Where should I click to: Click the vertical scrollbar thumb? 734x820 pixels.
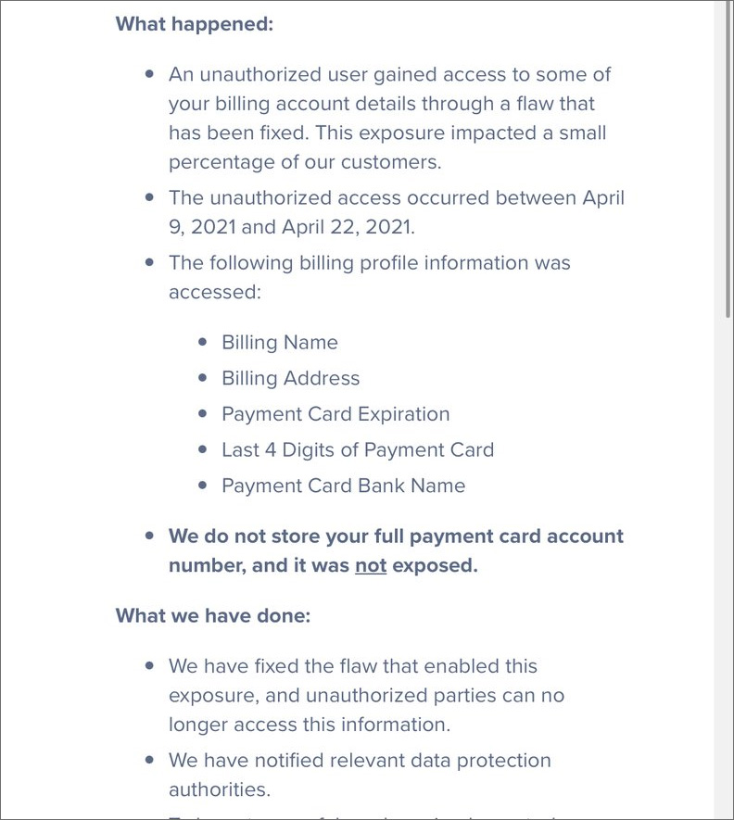click(728, 159)
